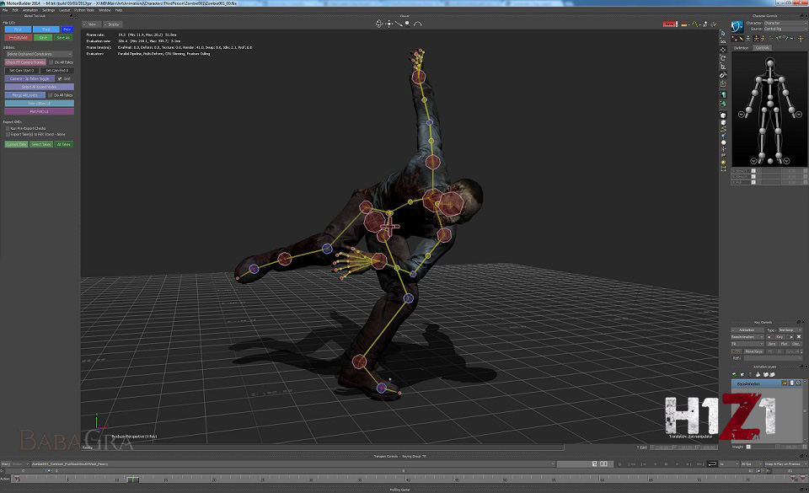Enable Do All Takes beside Check FP Camera Frames

click(x=51, y=62)
